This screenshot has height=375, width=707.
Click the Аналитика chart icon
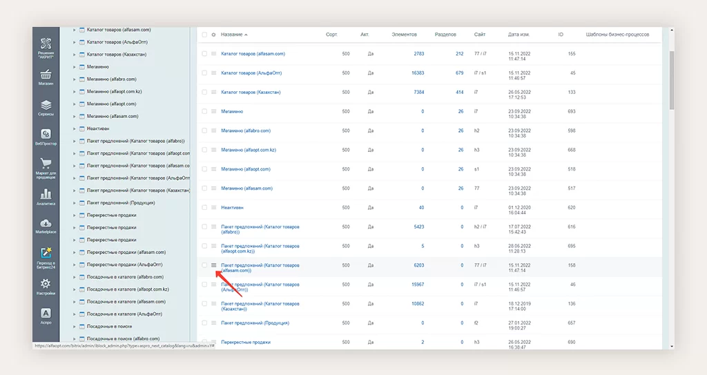tap(46, 196)
